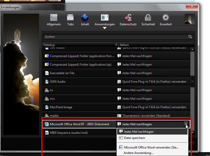Click question-mark icon in Executable Jar File row
This screenshot has width=210, height=156.
point(119,73)
